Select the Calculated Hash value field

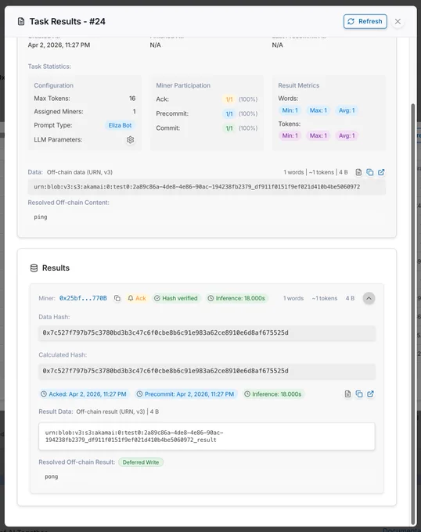coord(207,371)
